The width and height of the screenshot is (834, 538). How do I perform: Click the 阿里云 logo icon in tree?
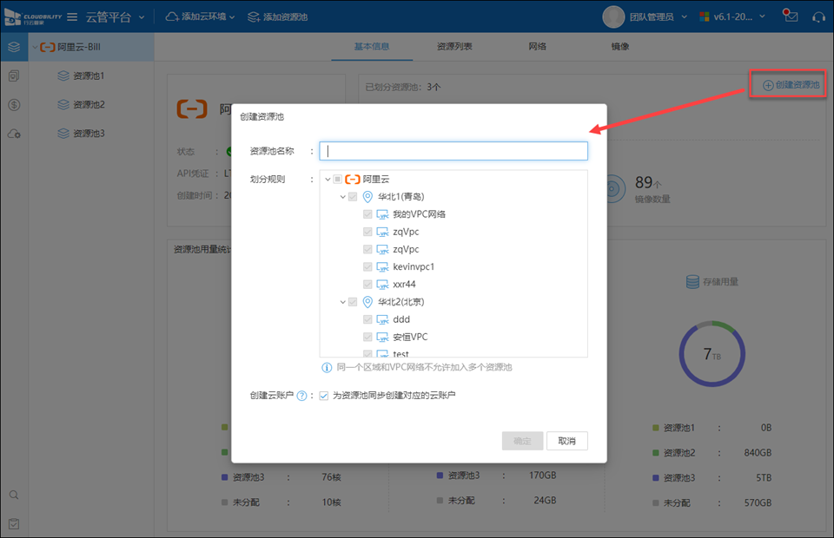353,180
